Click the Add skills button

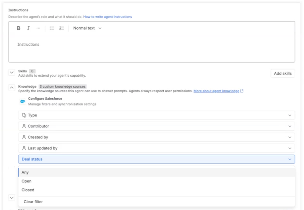(283, 74)
